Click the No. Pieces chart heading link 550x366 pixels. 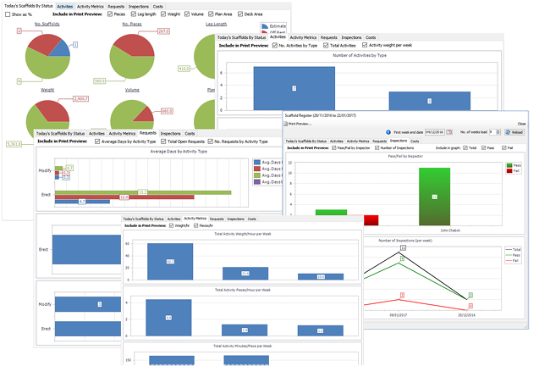[132, 24]
